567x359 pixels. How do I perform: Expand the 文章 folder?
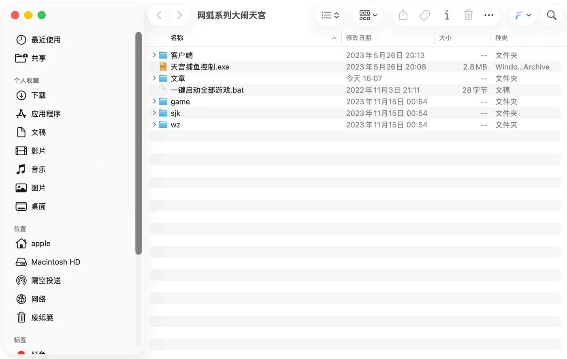click(x=154, y=78)
